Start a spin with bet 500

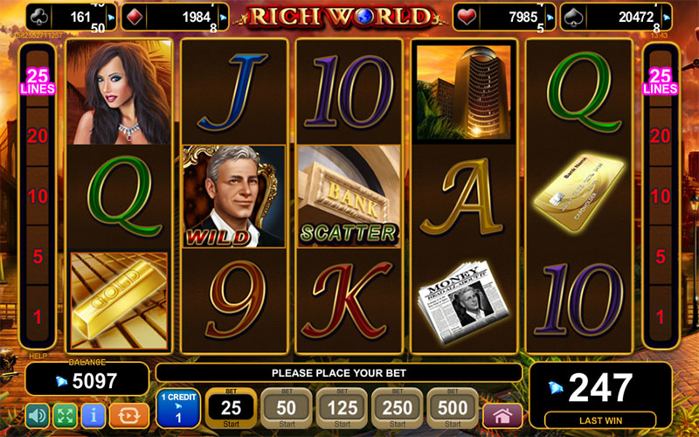(x=453, y=408)
